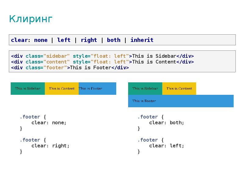Click the "left" value in clear syntax line
244x182 pixels.
point(64,40)
